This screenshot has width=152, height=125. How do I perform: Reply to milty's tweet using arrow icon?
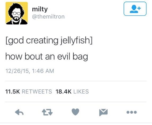19,112
